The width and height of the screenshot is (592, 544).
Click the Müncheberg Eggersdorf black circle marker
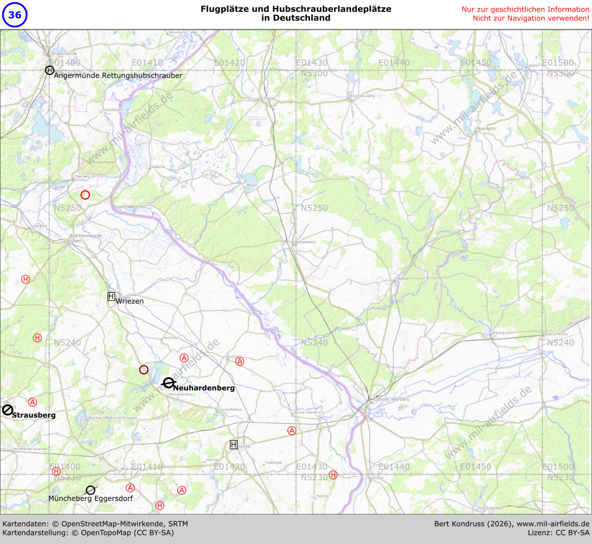click(x=90, y=490)
